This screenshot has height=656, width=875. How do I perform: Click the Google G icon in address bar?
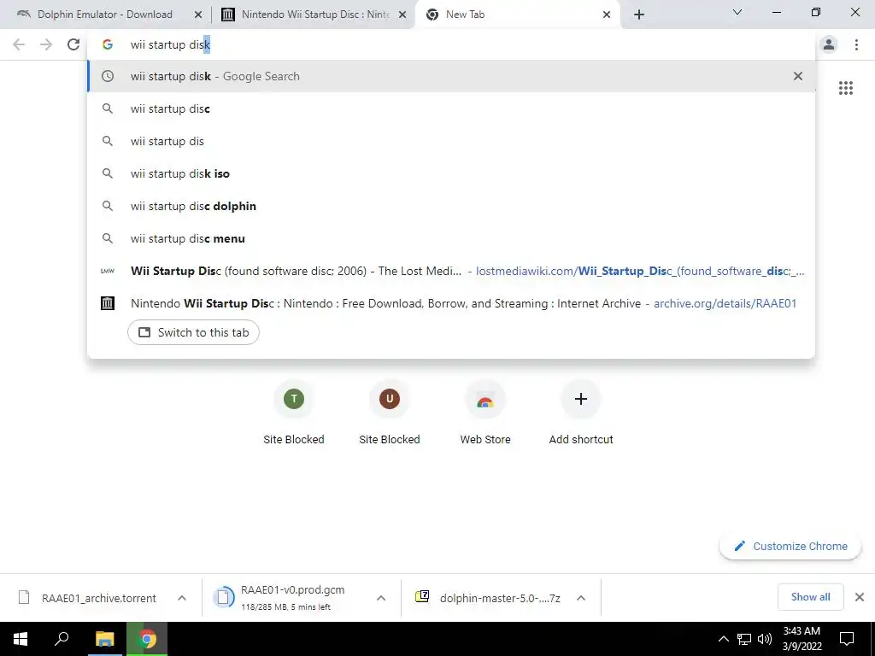coord(108,44)
